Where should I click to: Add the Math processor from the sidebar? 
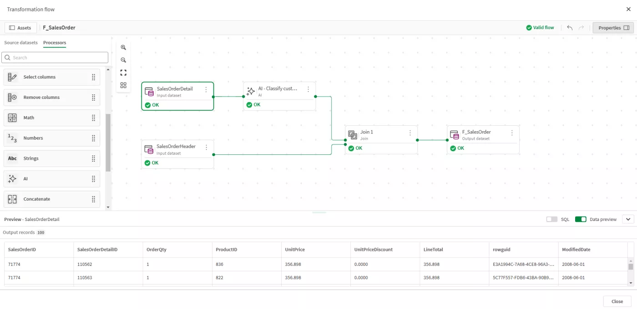(x=51, y=118)
